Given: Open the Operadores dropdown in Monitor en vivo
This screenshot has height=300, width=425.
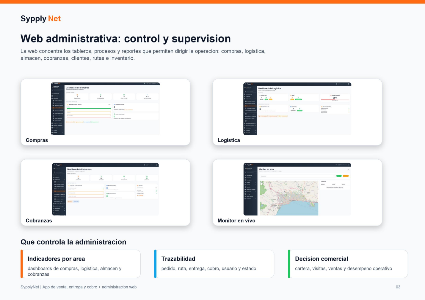Looking at the screenshot, I should click(297, 176).
